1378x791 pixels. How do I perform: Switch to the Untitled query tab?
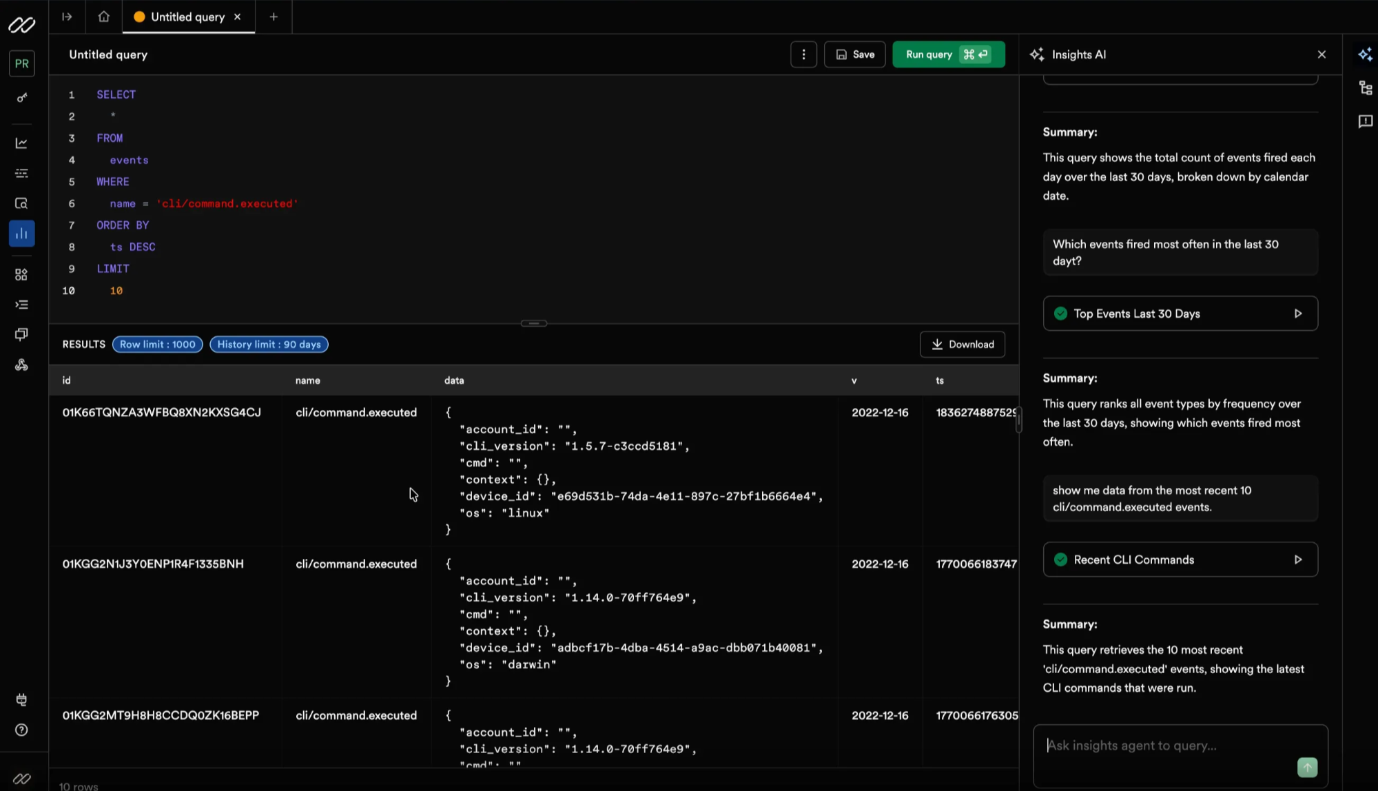tap(187, 17)
